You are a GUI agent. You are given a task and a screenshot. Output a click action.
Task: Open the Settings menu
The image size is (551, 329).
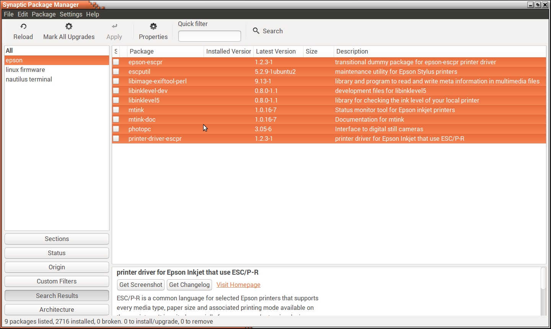[71, 14]
